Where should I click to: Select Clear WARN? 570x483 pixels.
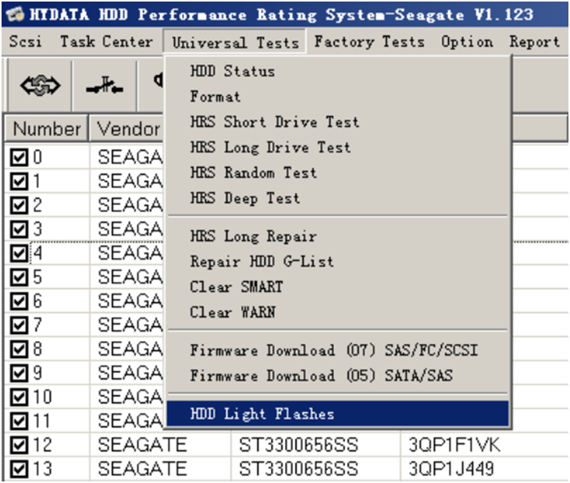click(x=338, y=312)
